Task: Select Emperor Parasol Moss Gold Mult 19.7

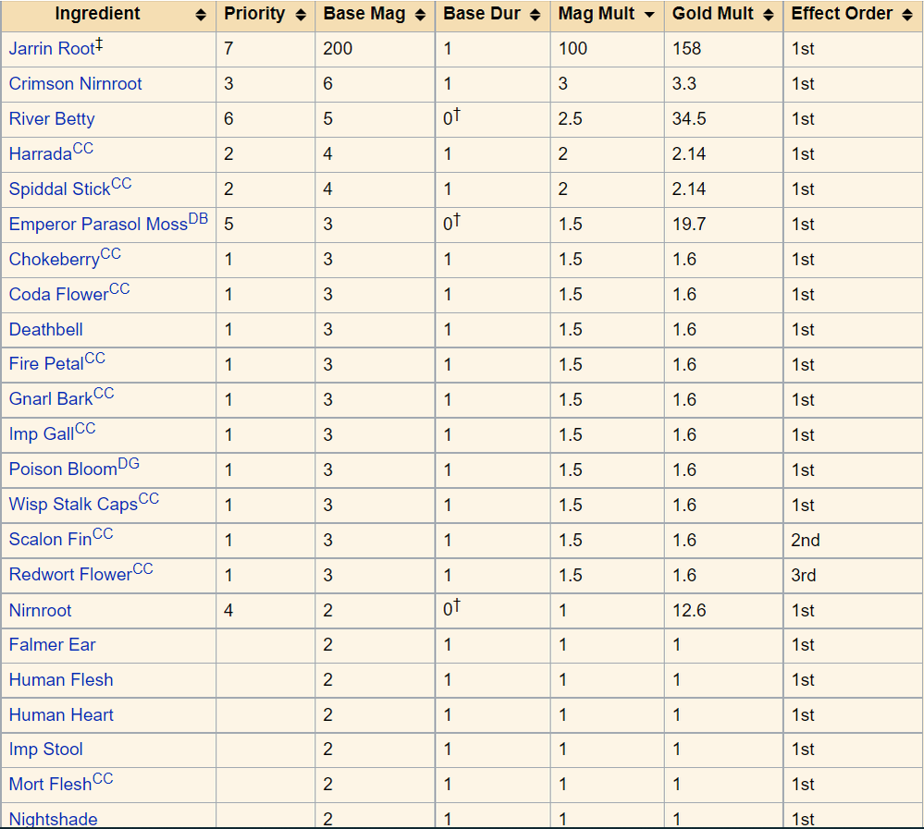Action: click(x=689, y=225)
